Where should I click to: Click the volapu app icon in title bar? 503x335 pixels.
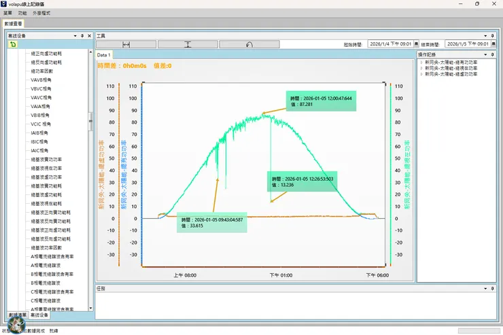[x=3, y=4]
